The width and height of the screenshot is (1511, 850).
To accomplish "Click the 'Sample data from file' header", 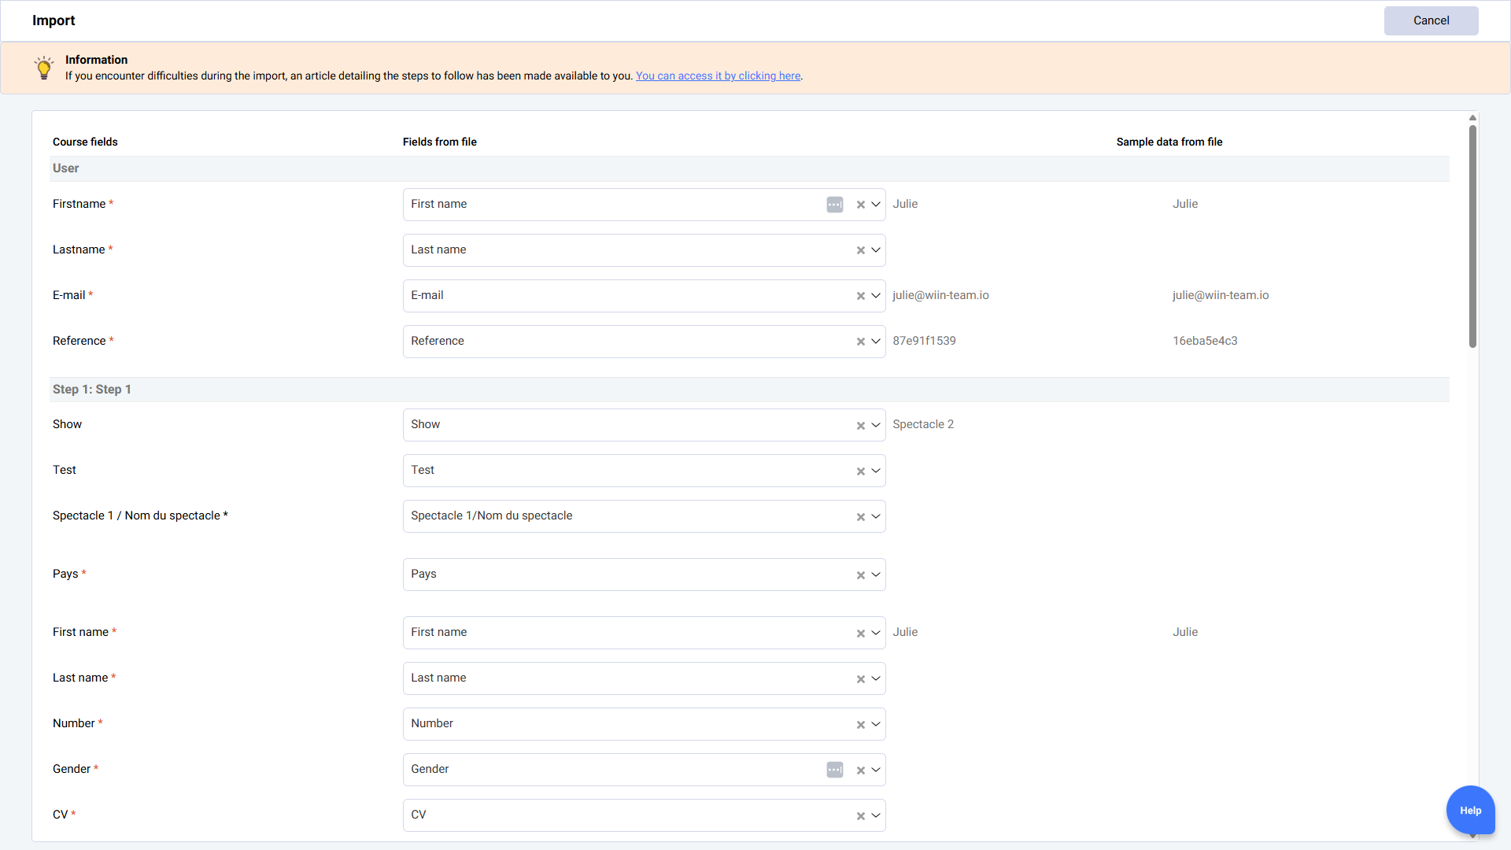I will pyautogui.click(x=1169, y=142).
